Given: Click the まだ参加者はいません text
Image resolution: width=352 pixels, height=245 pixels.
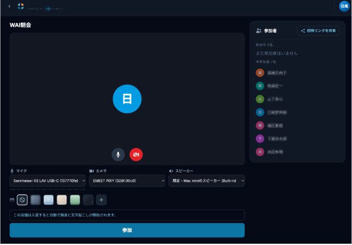Looking at the screenshot, I should [277, 53].
